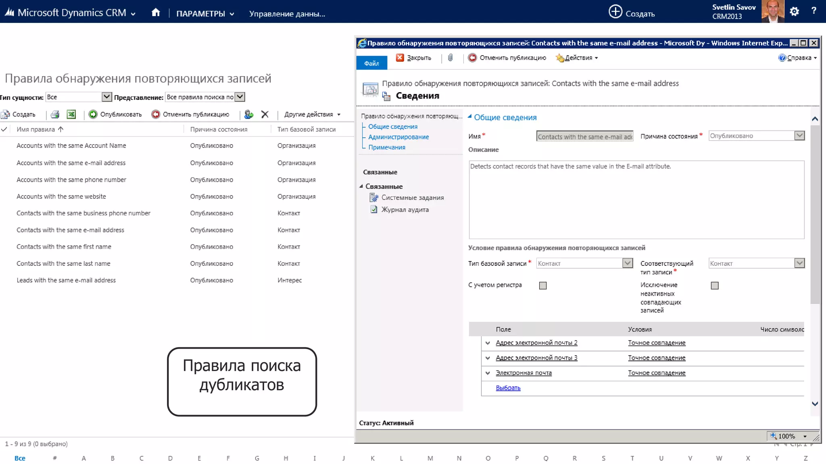Click the rule Name input field
This screenshot has width=826, height=464.
[x=585, y=136]
